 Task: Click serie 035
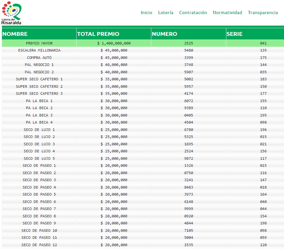263,72
